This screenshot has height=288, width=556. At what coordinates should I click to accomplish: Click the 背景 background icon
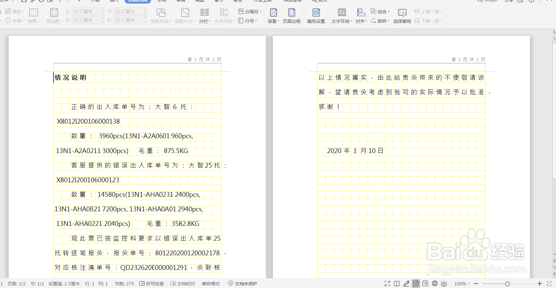pyautogui.click(x=273, y=13)
